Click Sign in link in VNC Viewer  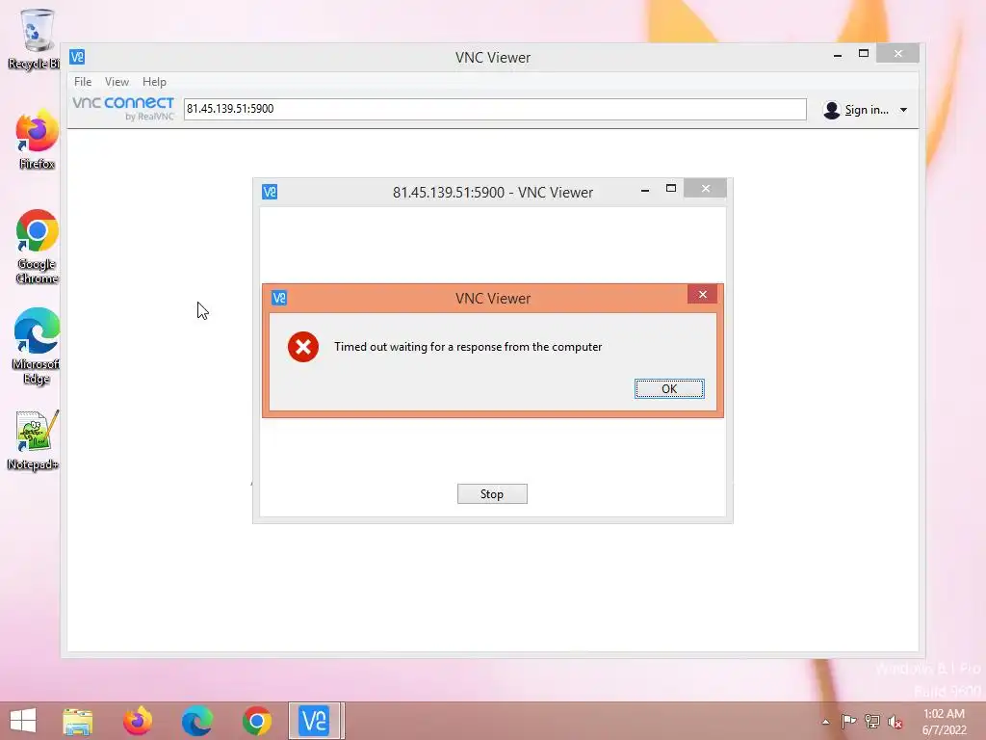pos(867,110)
